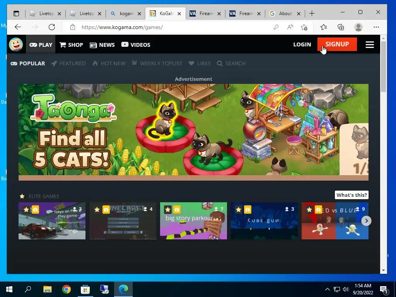Image resolution: width=396 pixels, height=297 pixels.
Task: Open a new browser tab
Action: (312, 14)
